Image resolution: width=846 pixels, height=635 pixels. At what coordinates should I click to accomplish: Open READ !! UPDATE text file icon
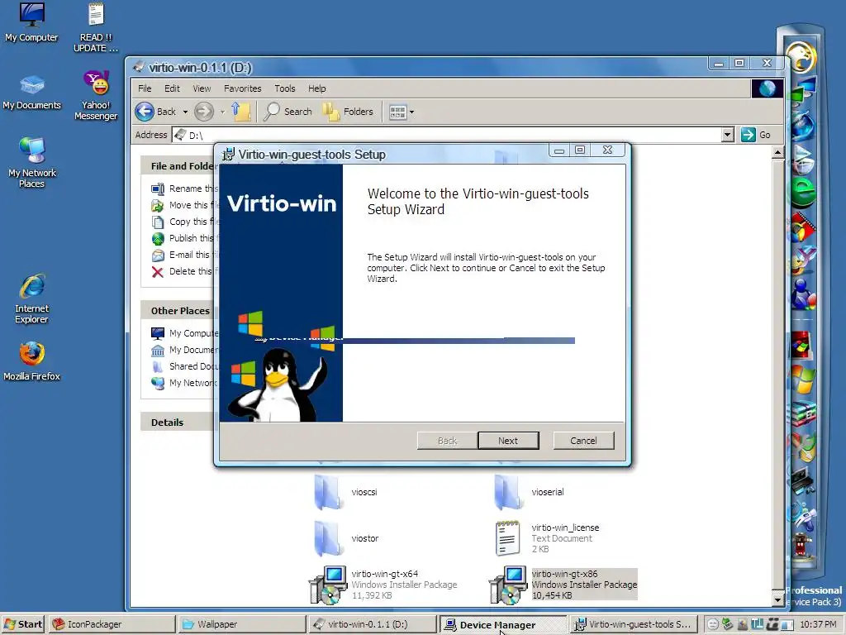pyautogui.click(x=96, y=27)
